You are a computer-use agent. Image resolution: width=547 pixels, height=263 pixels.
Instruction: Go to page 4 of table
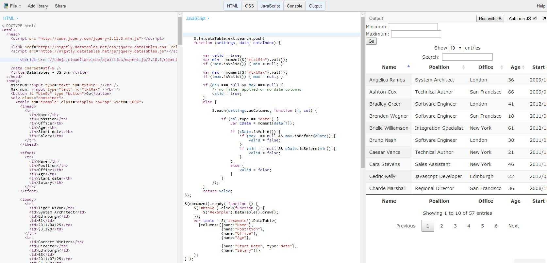[469, 226]
